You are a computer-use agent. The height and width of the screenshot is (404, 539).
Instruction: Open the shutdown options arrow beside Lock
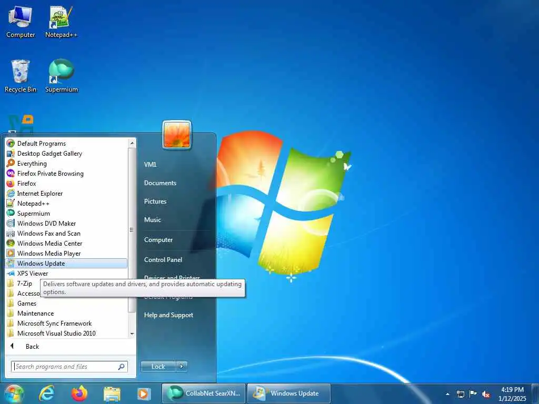pyautogui.click(x=182, y=367)
